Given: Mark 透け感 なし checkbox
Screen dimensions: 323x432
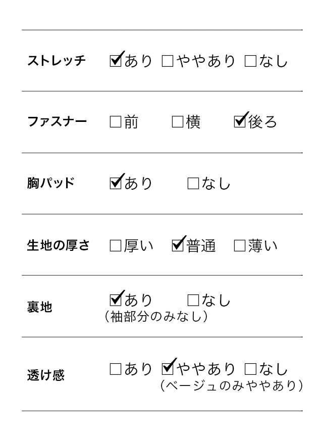Looking at the screenshot, I should (250, 369).
